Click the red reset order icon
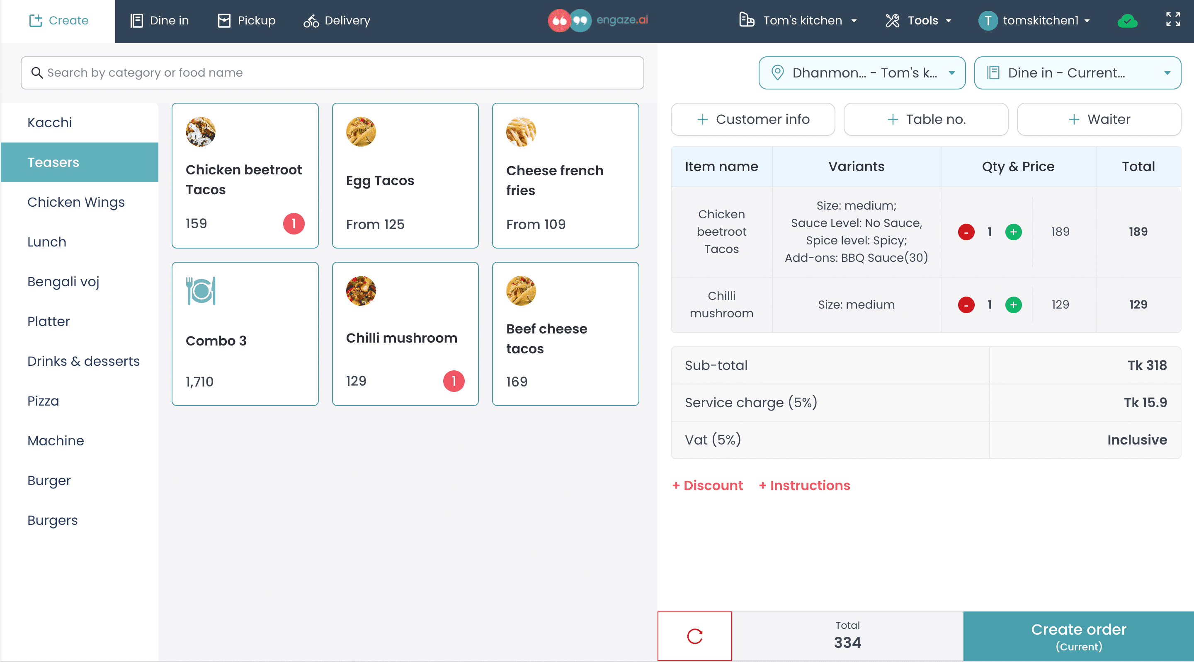Screen dimensions: 1194x662 point(694,636)
